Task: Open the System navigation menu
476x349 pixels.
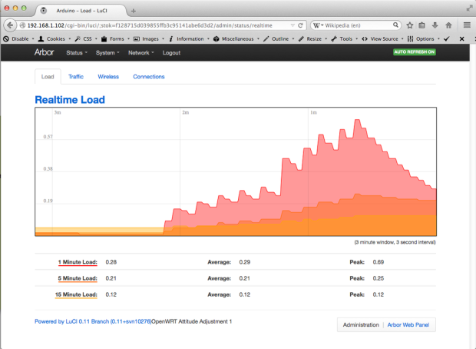Action: [x=107, y=52]
